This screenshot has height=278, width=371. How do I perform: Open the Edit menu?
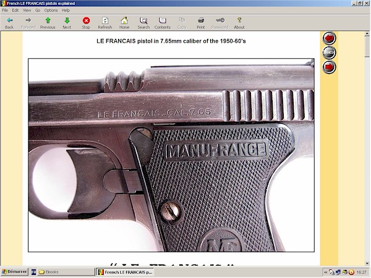coord(15,10)
